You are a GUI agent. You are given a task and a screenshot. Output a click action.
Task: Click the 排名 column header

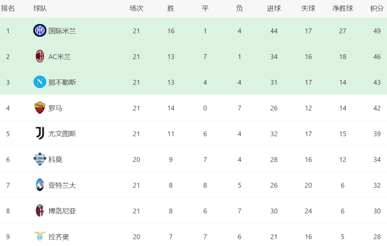pos(8,8)
